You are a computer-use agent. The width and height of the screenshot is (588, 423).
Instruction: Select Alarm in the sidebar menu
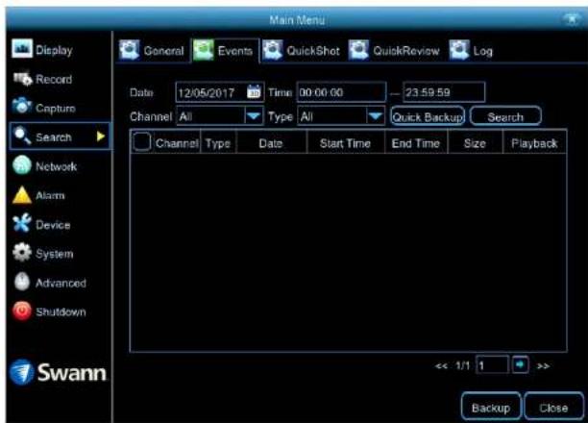pos(50,195)
